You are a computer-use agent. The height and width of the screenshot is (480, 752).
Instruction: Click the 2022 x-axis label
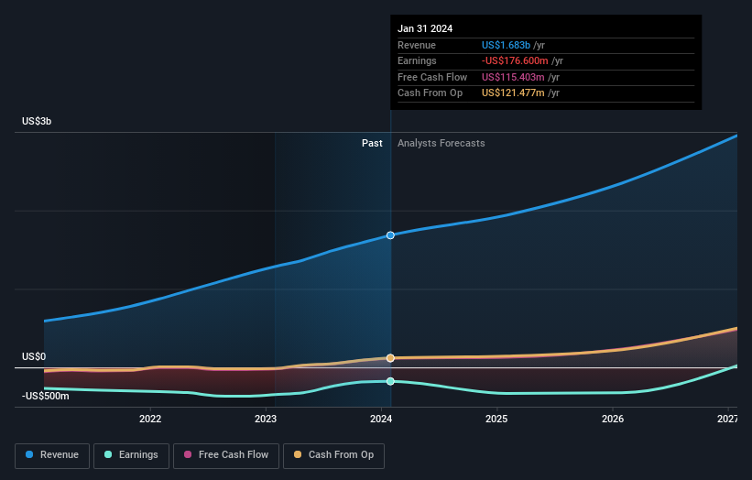150,420
